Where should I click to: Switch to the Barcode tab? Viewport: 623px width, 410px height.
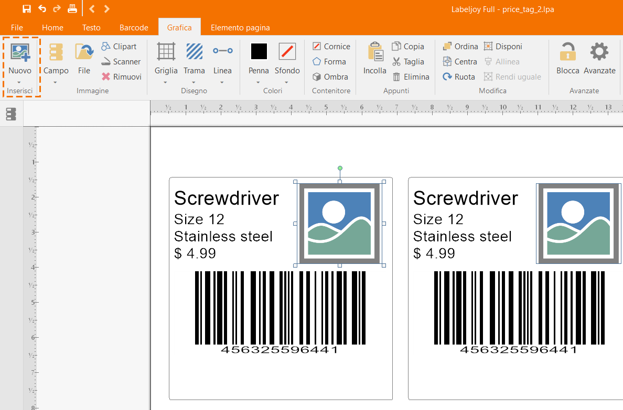(134, 27)
